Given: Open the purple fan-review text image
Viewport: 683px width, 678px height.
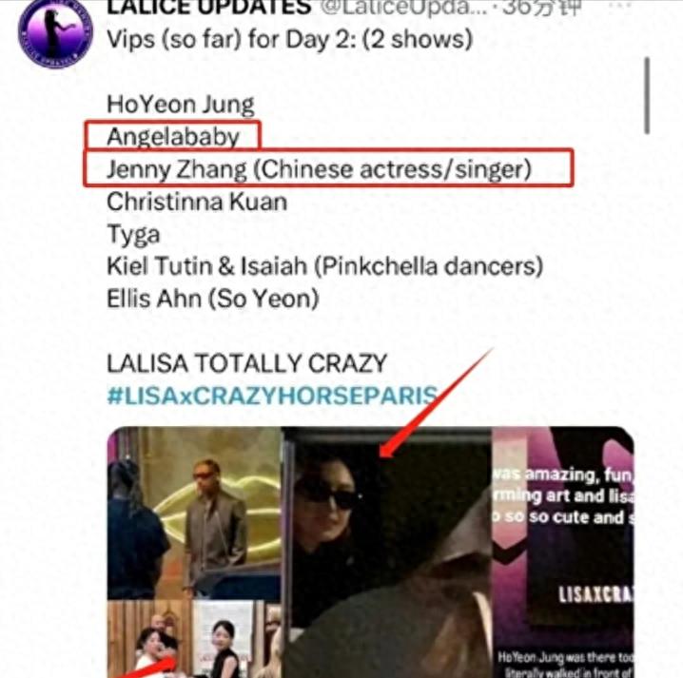Looking at the screenshot, I should (563, 552).
